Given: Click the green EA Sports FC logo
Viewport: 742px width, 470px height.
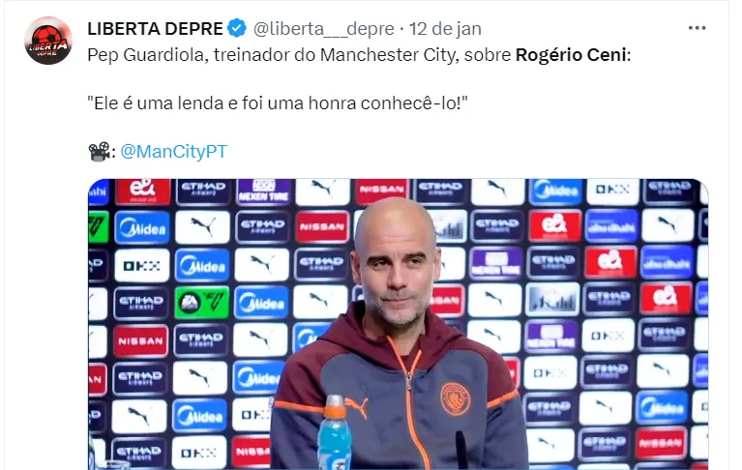Looking at the screenshot, I should tap(202, 303).
